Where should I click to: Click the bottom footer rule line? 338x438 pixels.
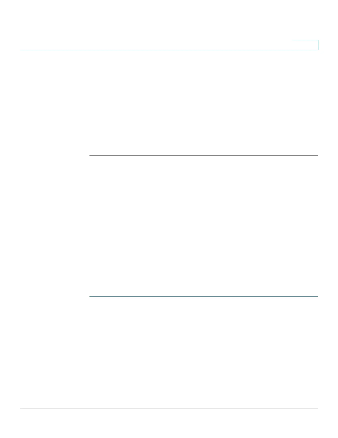(x=169, y=408)
